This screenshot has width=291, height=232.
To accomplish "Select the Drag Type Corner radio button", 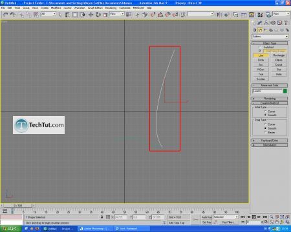I will tap(265, 124).
